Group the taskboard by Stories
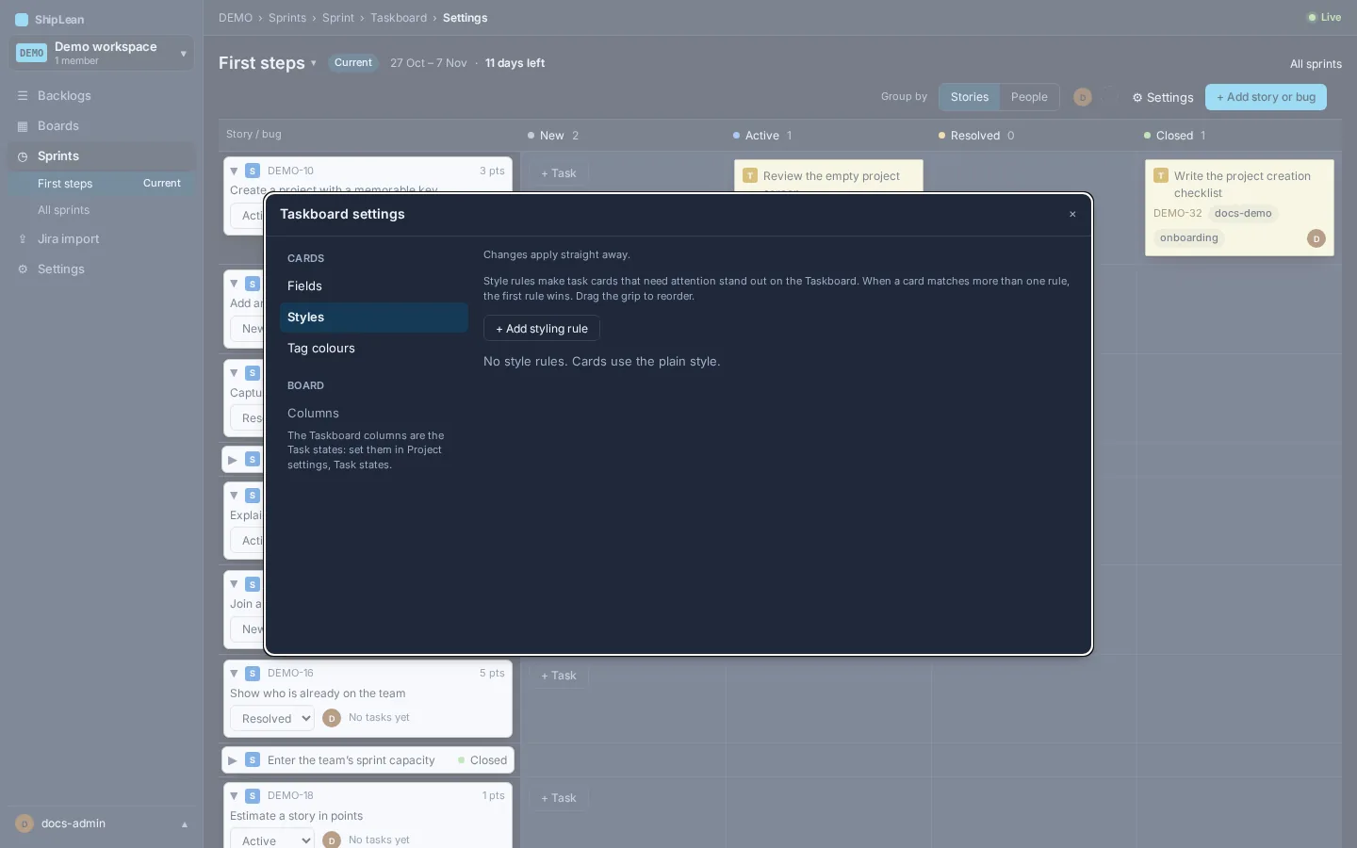 (x=970, y=97)
